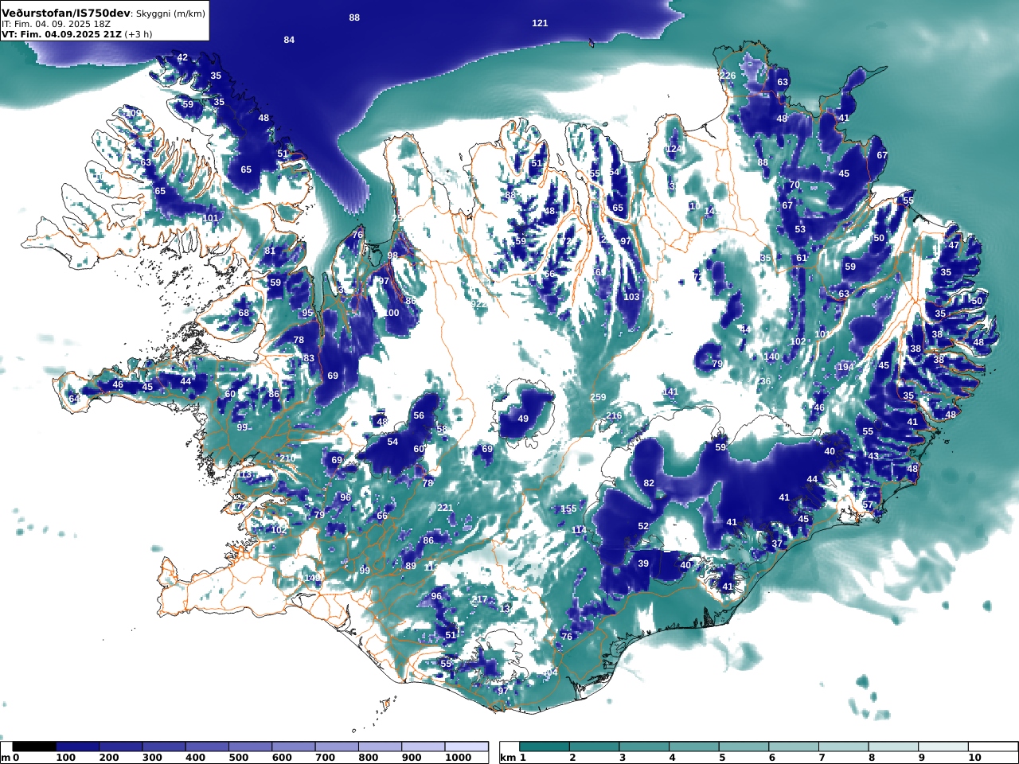Click the map value 394 near south coast
Viewport: 1019px width, 764px height.
tap(550, 673)
